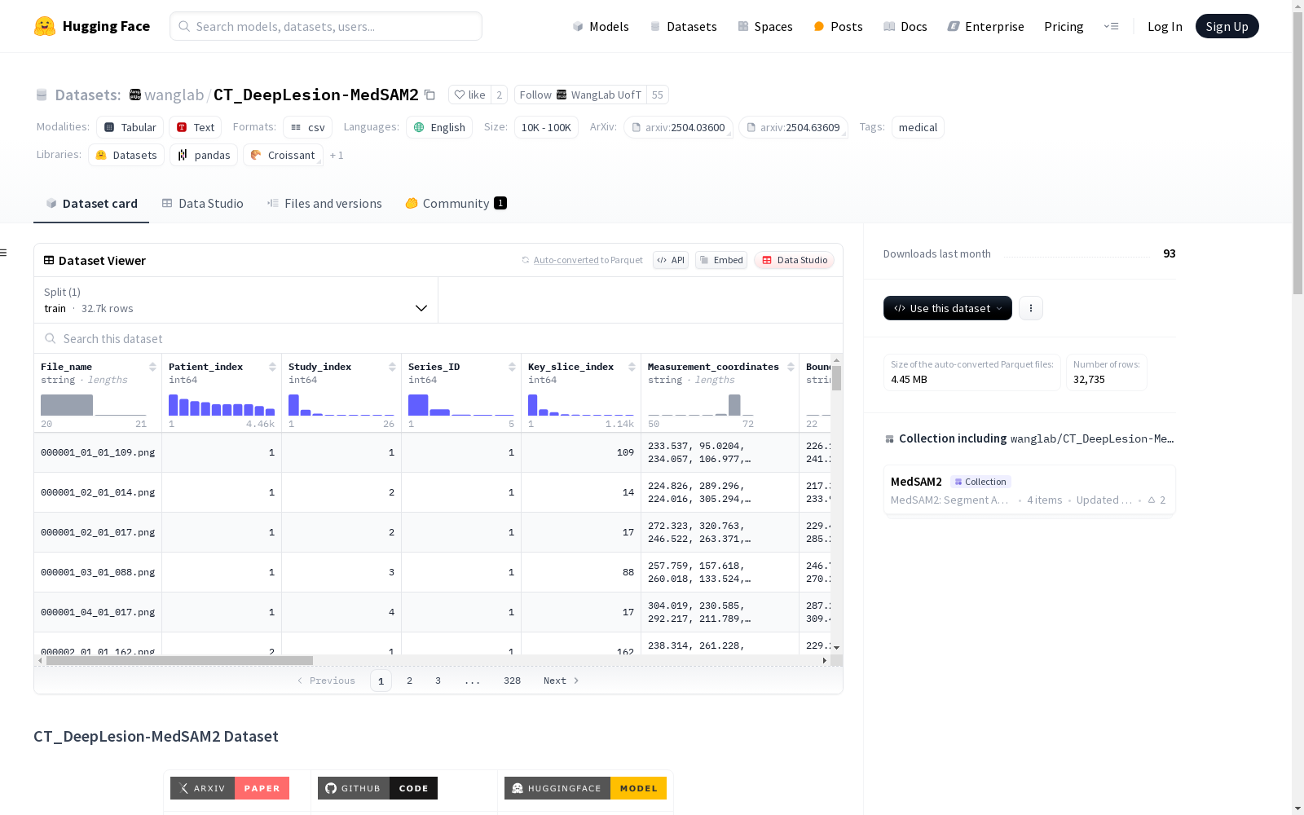Click the Search this dataset field
The width and height of the screenshot is (1304, 815).
(x=438, y=339)
